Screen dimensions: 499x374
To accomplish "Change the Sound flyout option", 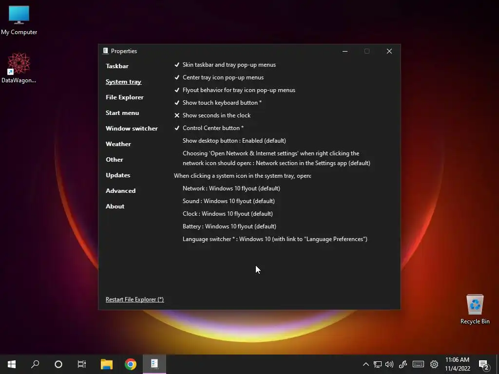I will [x=229, y=201].
